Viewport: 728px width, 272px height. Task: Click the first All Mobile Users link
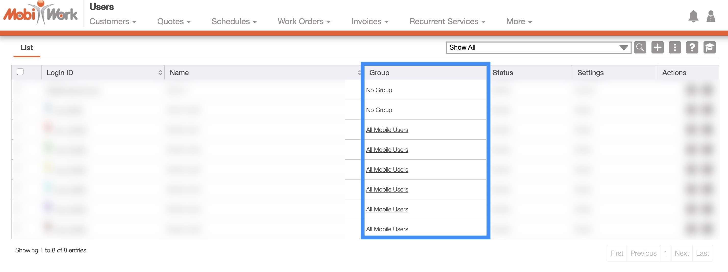pyautogui.click(x=387, y=130)
